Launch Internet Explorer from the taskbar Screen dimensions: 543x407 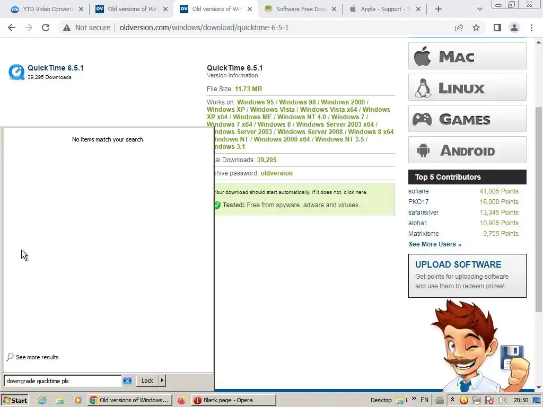42,401
